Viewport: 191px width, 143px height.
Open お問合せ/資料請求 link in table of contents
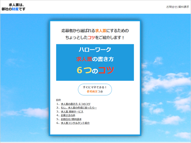tap(71, 119)
